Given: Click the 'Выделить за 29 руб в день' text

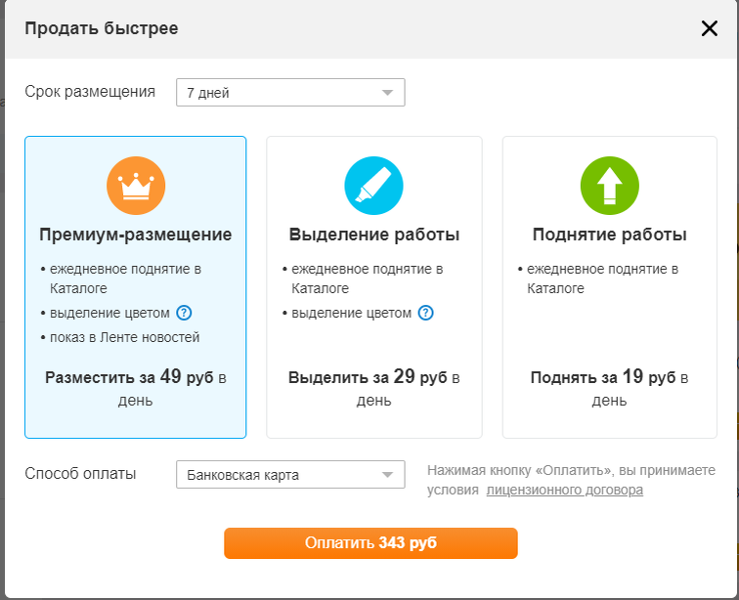Looking at the screenshot, I should pyautogui.click(x=374, y=388).
